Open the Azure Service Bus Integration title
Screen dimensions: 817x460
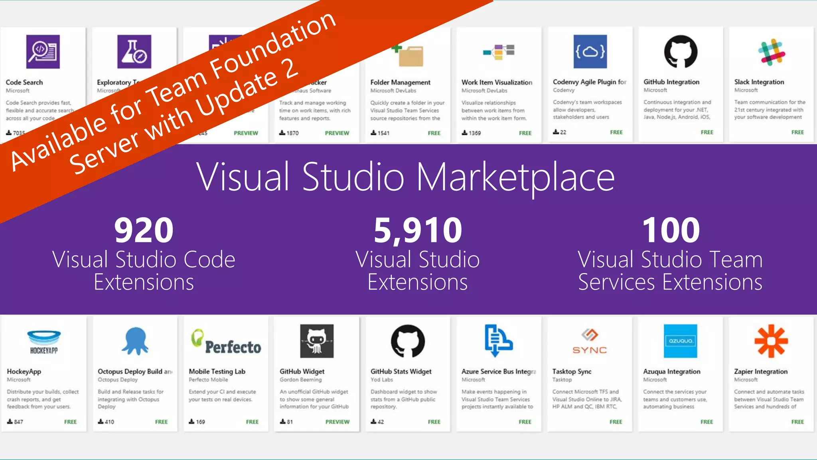click(499, 371)
